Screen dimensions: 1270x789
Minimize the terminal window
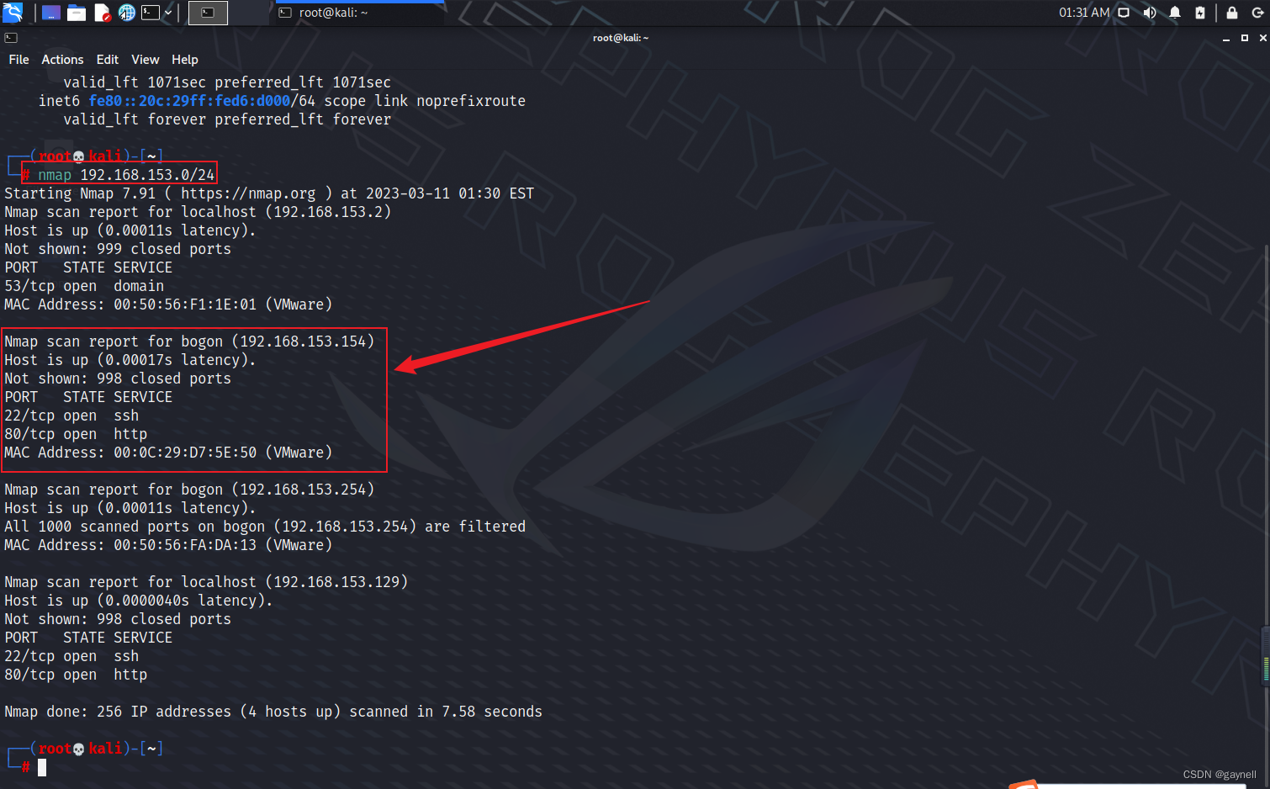[x=1226, y=38]
